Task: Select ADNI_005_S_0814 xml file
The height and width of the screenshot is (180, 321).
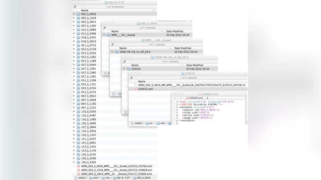Action: point(116,174)
